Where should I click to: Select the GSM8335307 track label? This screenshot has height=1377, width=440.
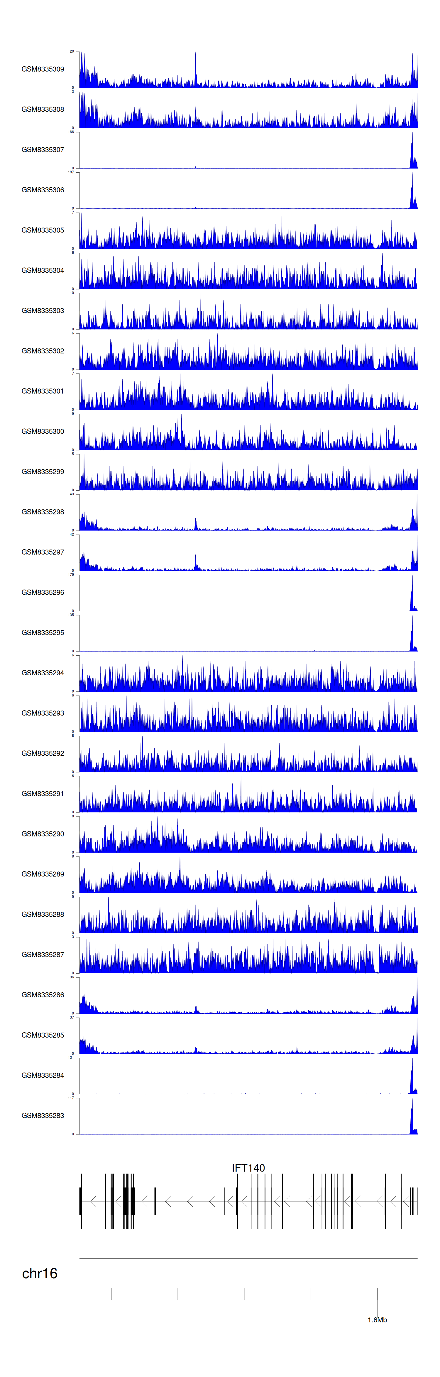(43, 150)
